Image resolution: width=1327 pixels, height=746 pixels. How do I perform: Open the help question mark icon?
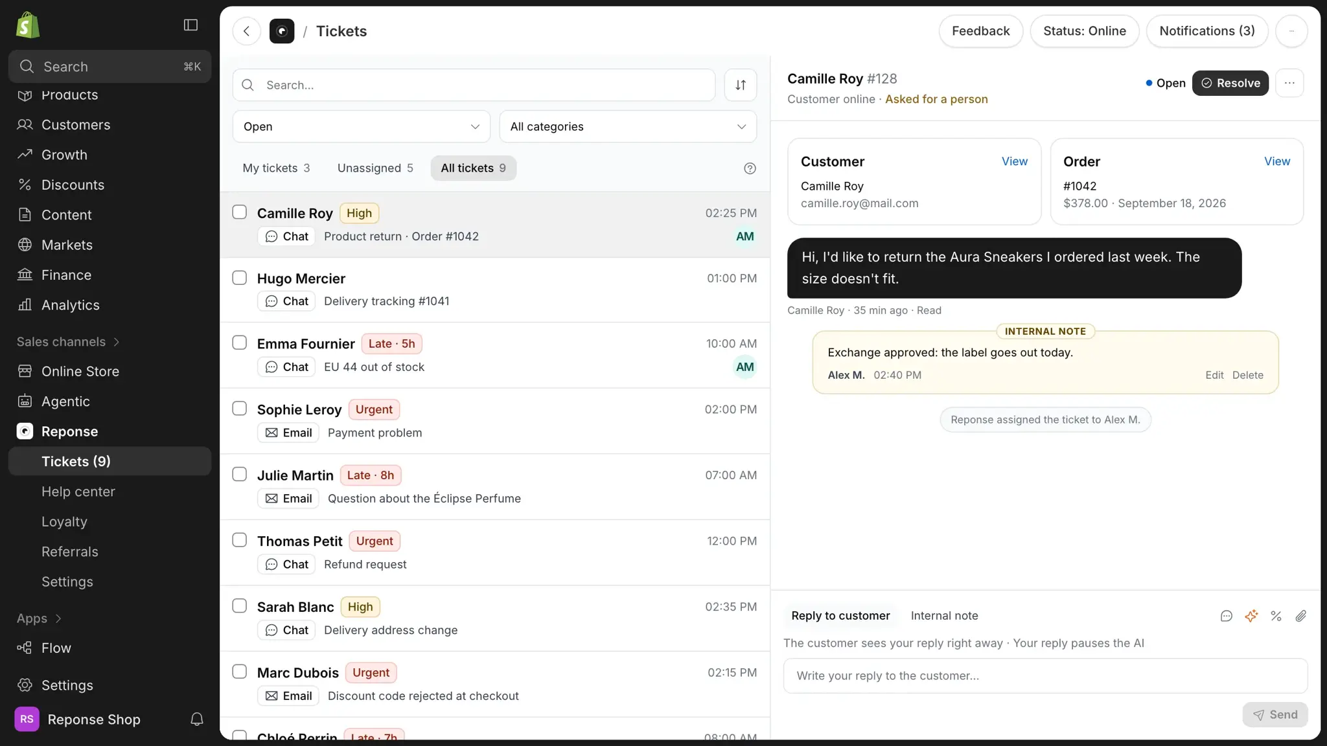tap(750, 168)
